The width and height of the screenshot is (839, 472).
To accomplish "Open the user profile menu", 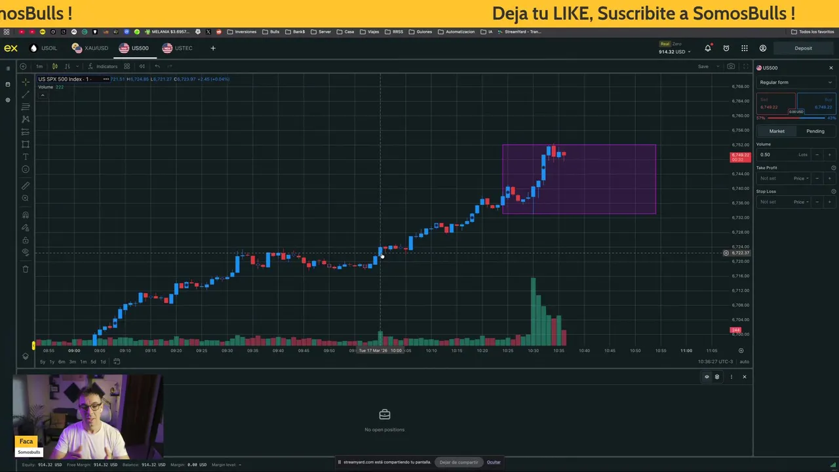I will (x=763, y=48).
